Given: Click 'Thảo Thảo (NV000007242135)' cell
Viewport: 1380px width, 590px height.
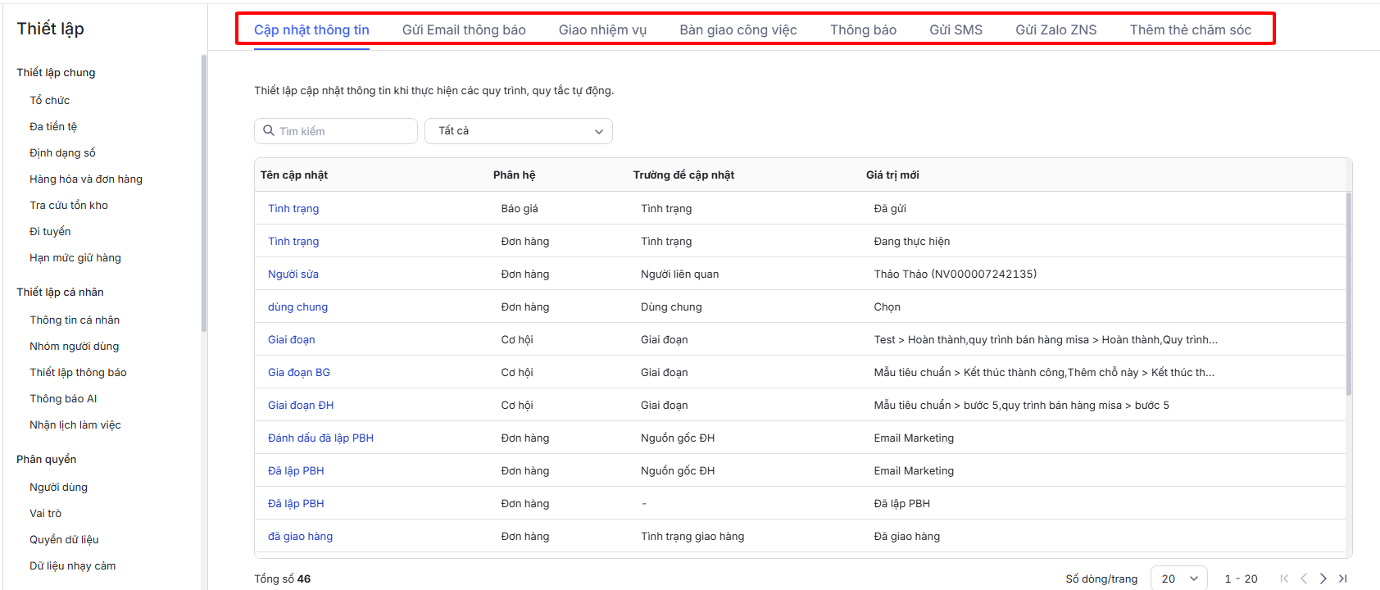Looking at the screenshot, I should point(955,274).
